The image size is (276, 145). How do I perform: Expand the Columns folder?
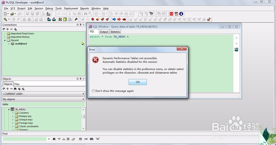[x=13, y=113]
